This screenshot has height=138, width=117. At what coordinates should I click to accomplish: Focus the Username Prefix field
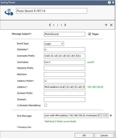pos(64,56)
